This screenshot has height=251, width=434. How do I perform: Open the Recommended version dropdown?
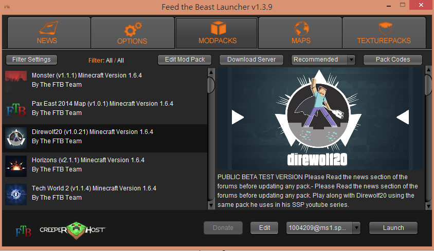click(x=351, y=60)
